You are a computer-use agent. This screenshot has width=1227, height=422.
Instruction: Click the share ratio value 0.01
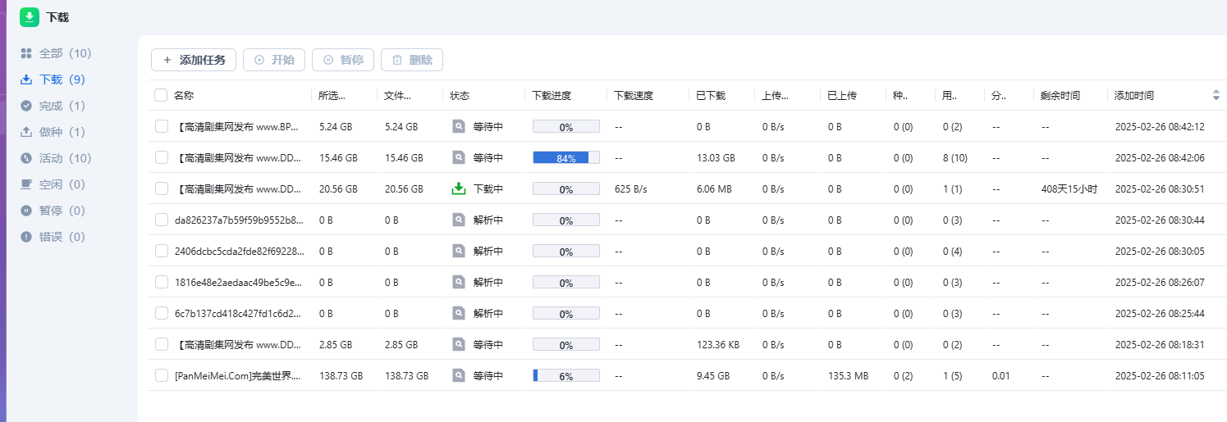click(x=1000, y=375)
